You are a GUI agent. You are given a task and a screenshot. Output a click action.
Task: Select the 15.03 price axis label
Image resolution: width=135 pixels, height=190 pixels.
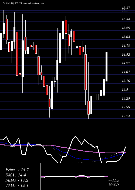(x=126, y=37)
